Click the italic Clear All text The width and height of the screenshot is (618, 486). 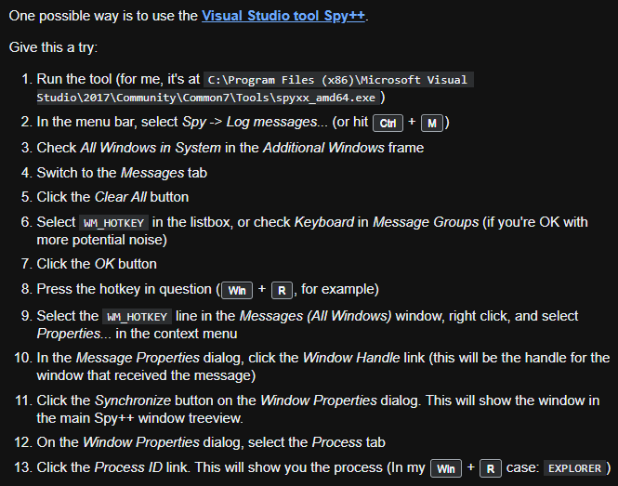click(x=121, y=197)
